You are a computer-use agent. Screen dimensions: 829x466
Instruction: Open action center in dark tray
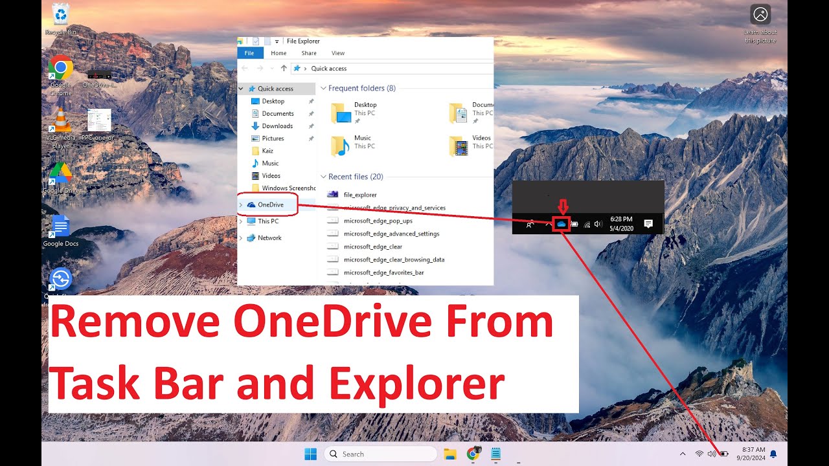(648, 224)
